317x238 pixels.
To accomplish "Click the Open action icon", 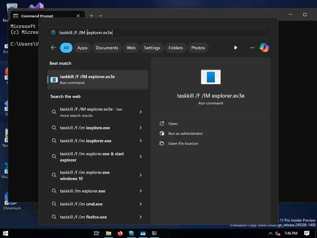I will (x=162, y=123).
